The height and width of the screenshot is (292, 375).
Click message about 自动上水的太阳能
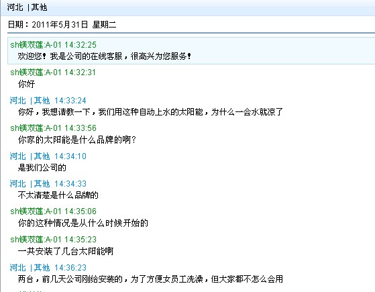click(x=150, y=112)
